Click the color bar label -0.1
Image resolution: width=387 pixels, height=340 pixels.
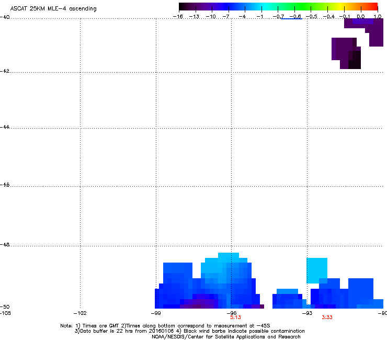click(345, 17)
